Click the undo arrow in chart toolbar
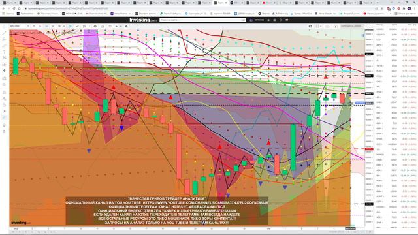418x235 pixels. tap(116, 26)
